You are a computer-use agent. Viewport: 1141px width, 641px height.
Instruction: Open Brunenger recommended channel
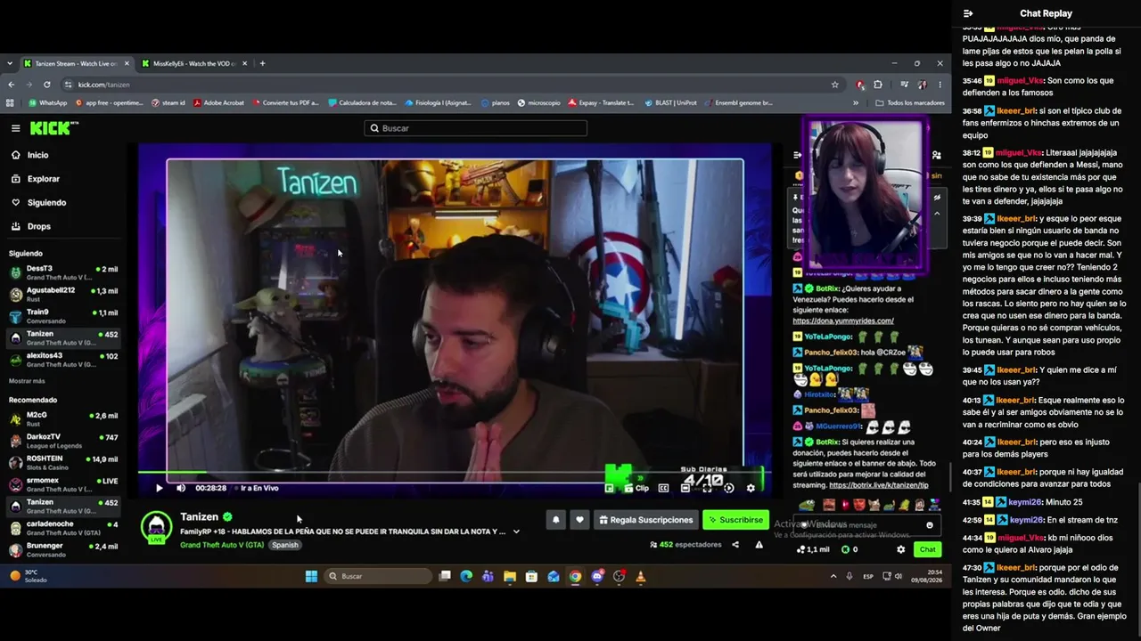pyautogui.click(x=62, y=550)
